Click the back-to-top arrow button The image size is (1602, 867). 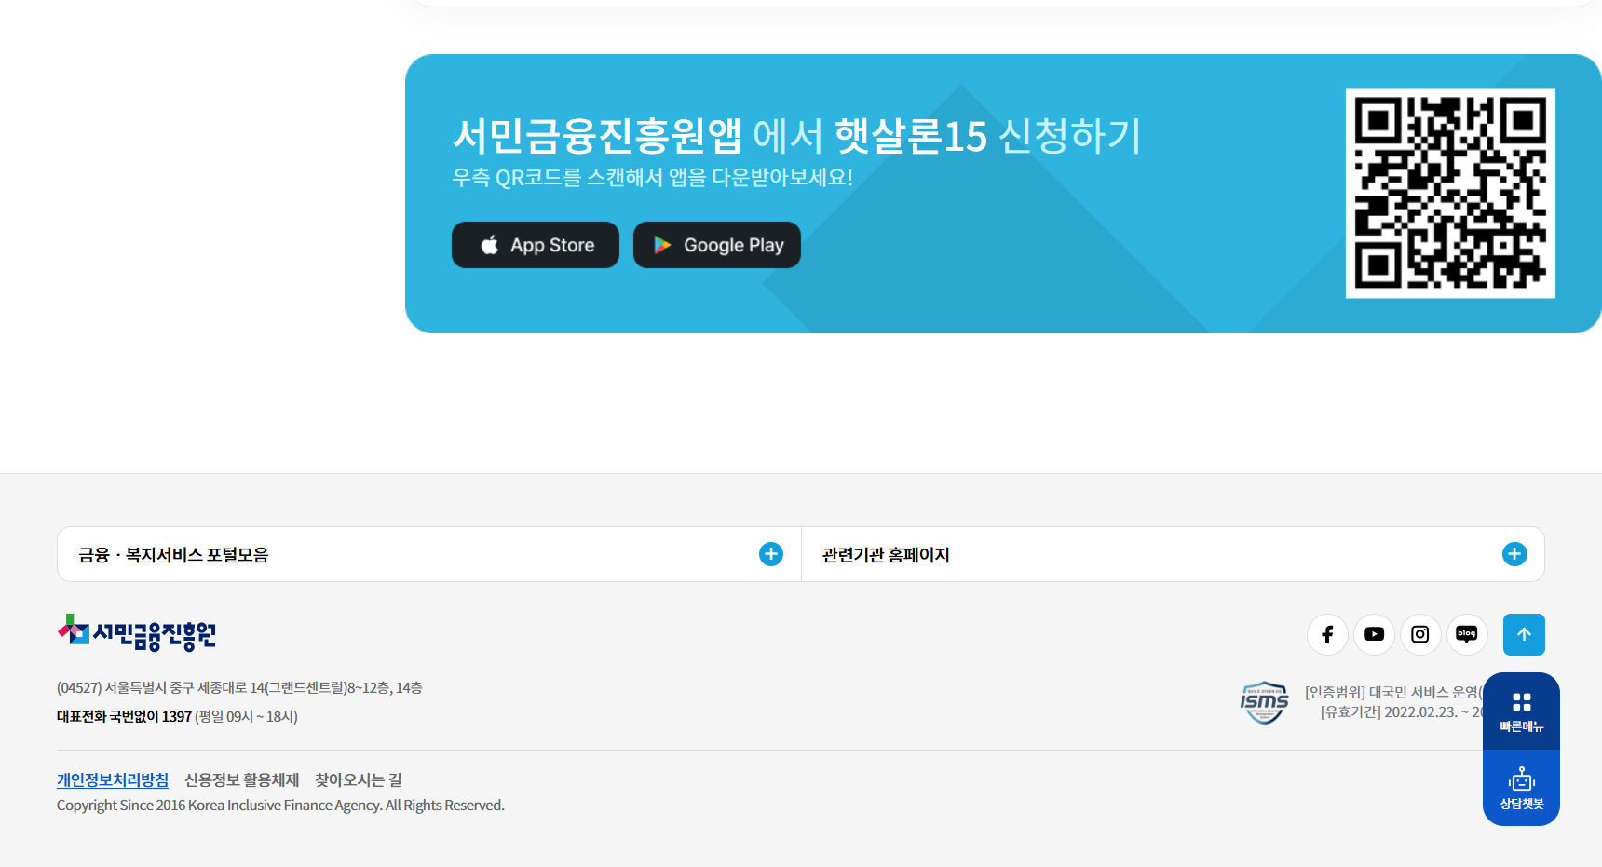[1524, 634]
